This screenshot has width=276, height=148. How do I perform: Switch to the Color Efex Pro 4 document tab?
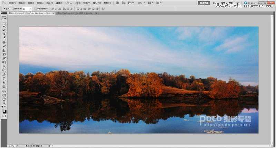coord(31,13)
